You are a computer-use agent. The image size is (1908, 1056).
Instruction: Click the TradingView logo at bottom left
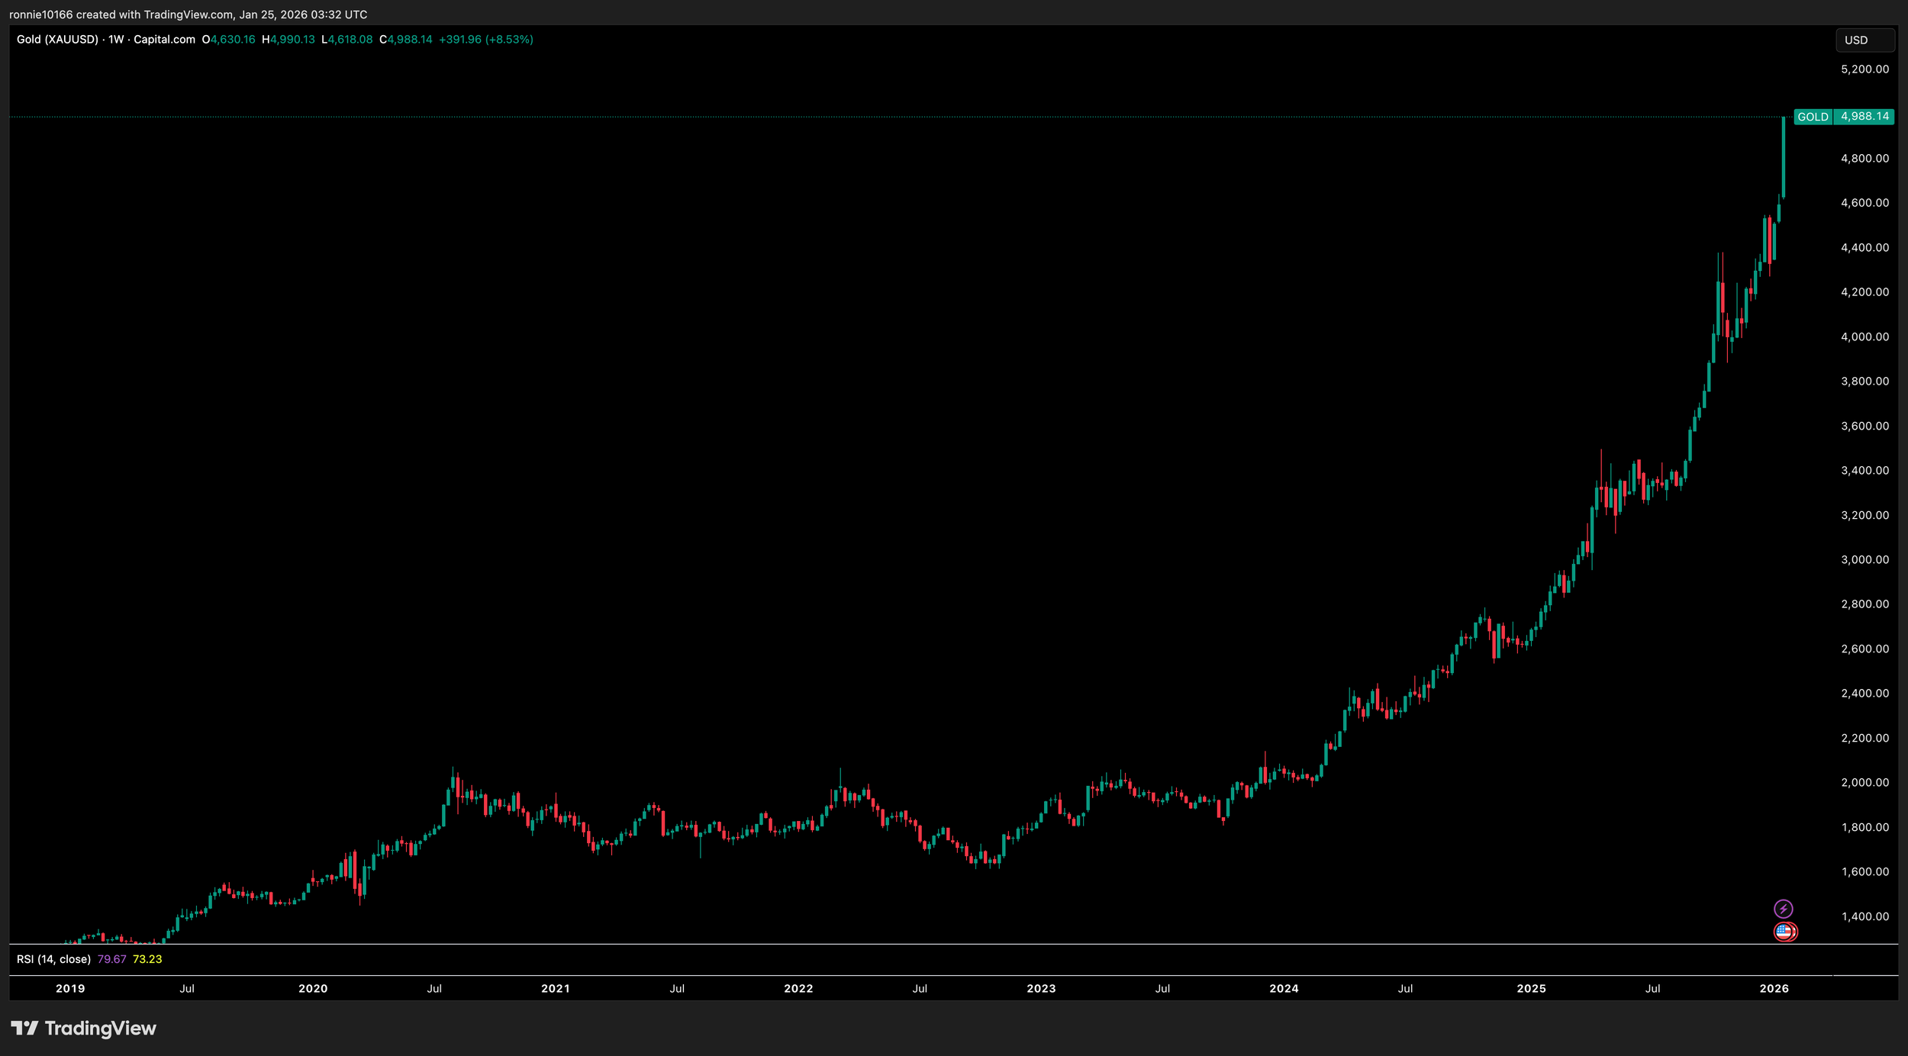pyautogui.click(x=84, y=1029)
